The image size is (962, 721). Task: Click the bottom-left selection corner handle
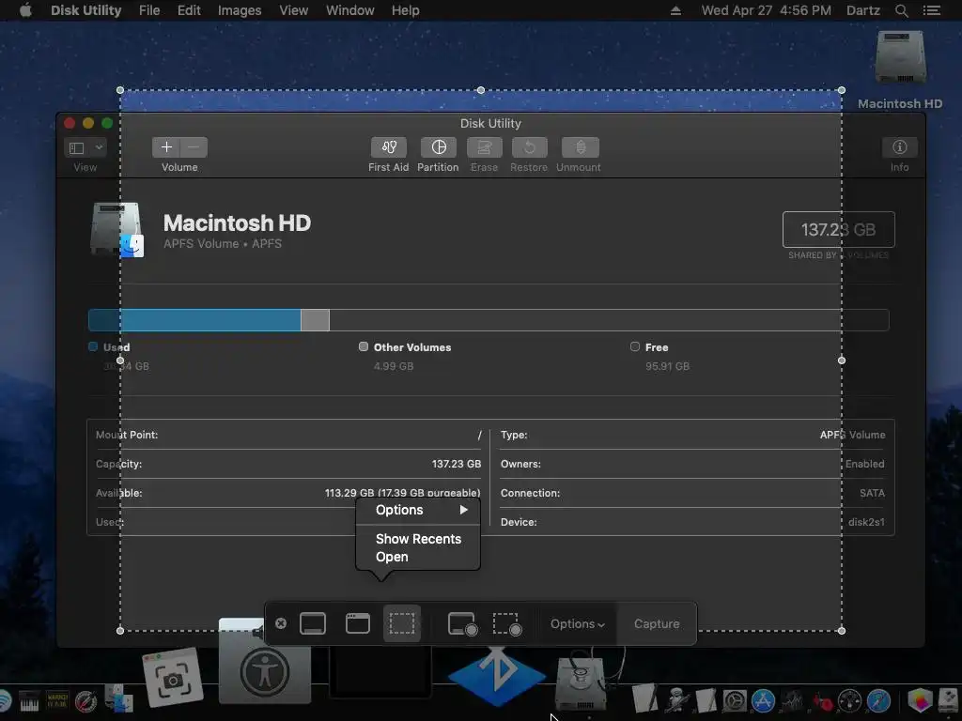point(120,630)
